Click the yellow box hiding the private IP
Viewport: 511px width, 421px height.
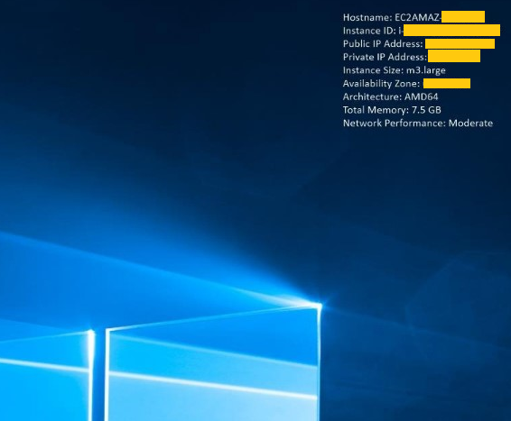tap(454, 56)
